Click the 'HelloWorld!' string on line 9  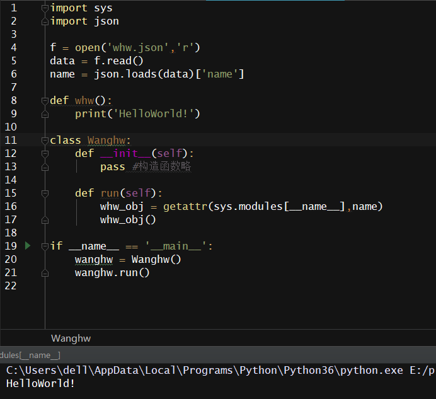coord(154,114)
